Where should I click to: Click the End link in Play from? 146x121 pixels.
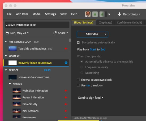click(103, 49)
